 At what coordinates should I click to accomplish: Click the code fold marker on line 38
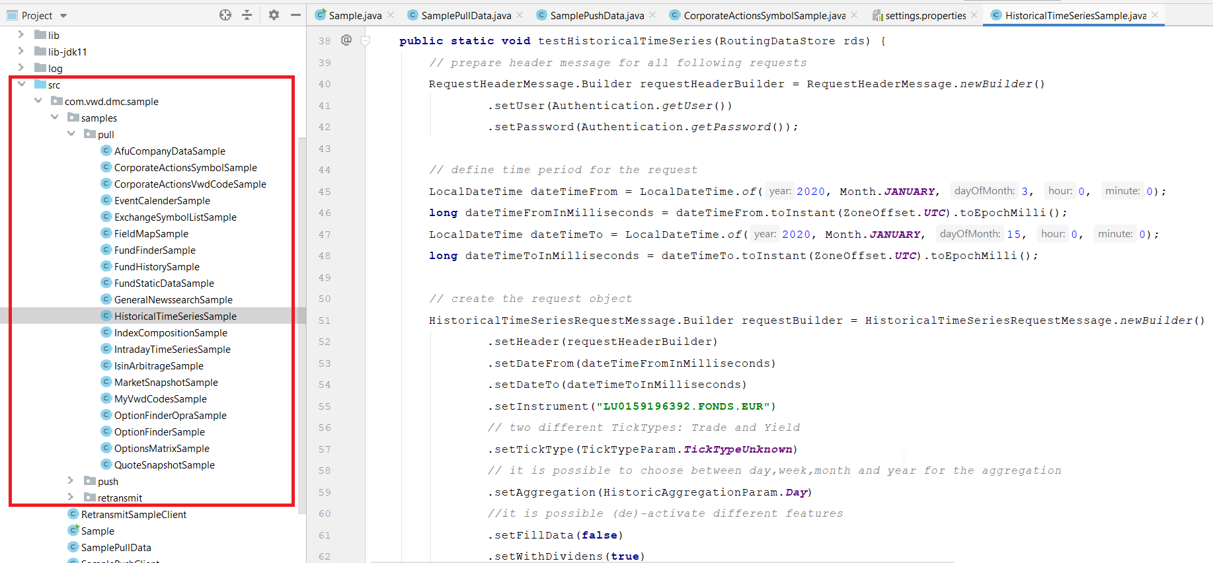[x=365, y=41]
